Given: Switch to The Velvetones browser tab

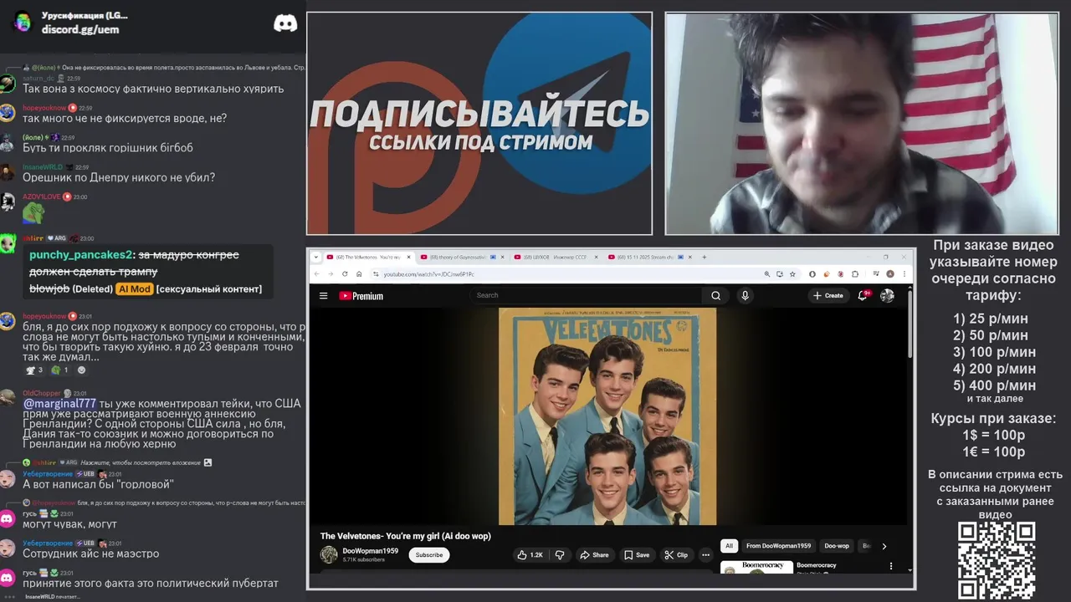Looking at the screenshot, I should pos(368,258).
